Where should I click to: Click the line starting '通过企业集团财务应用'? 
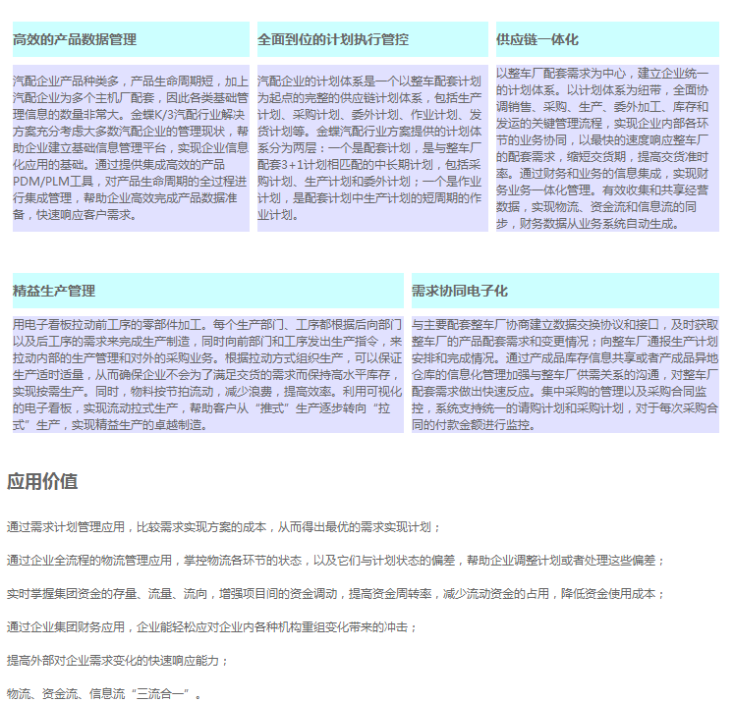211,627
